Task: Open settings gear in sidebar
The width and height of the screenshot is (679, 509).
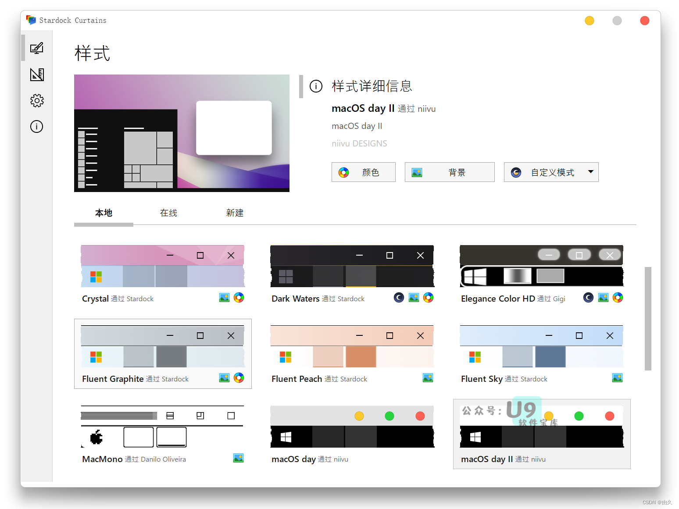Action: [x=37, y=100]
